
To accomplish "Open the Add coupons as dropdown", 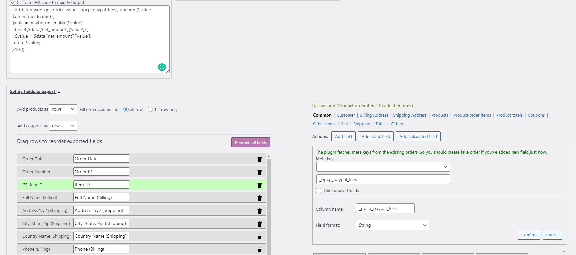I will click(x=63, y=126).
